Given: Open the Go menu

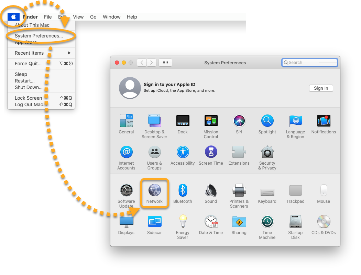Looking at the screenshot, I should pos(93,17).
